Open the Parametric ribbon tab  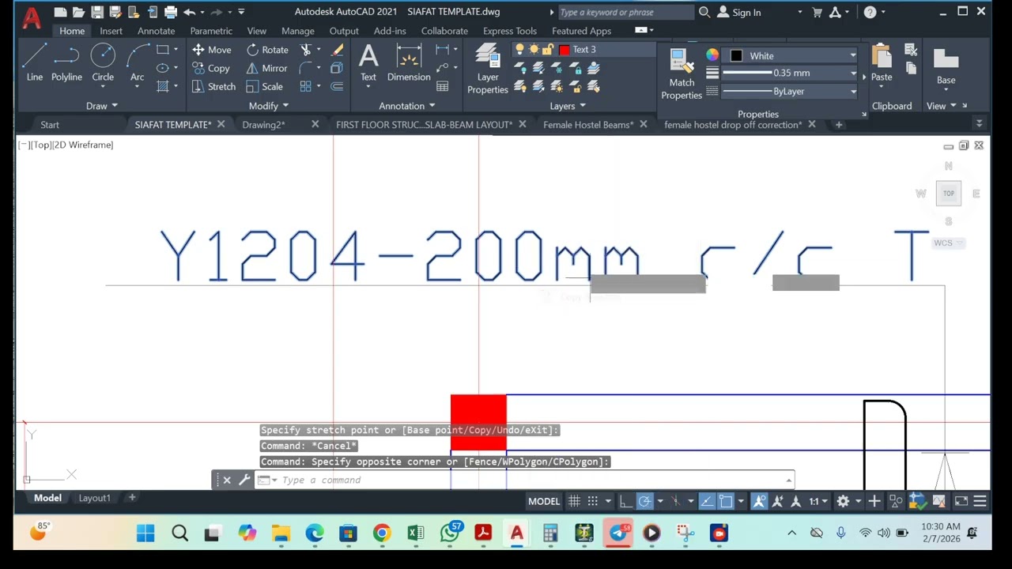[x=211, y=31]
